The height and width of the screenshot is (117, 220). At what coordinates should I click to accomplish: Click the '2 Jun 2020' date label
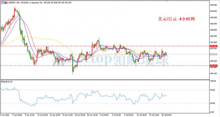(5, 115)
